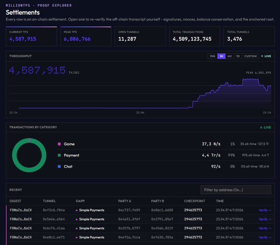Viewport: 280px width, 245px height.
Task: Click tunnel address 0x5e6e…e564
Action: tap(54, 219)
